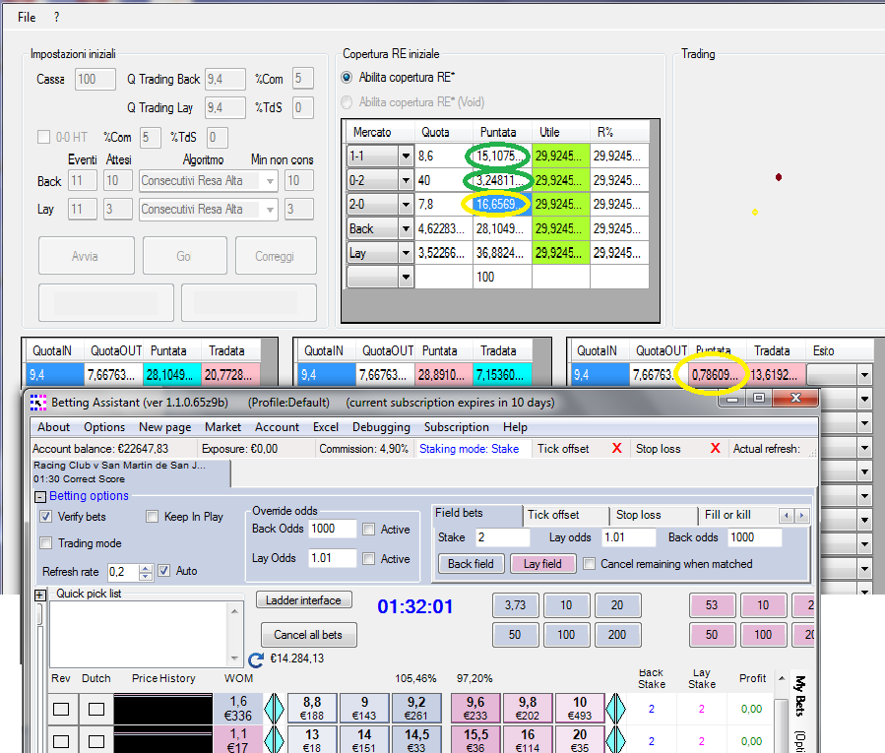Switch to the Fill or kill tab
Viewport: 885px width, 753px height.
(739, 515)
